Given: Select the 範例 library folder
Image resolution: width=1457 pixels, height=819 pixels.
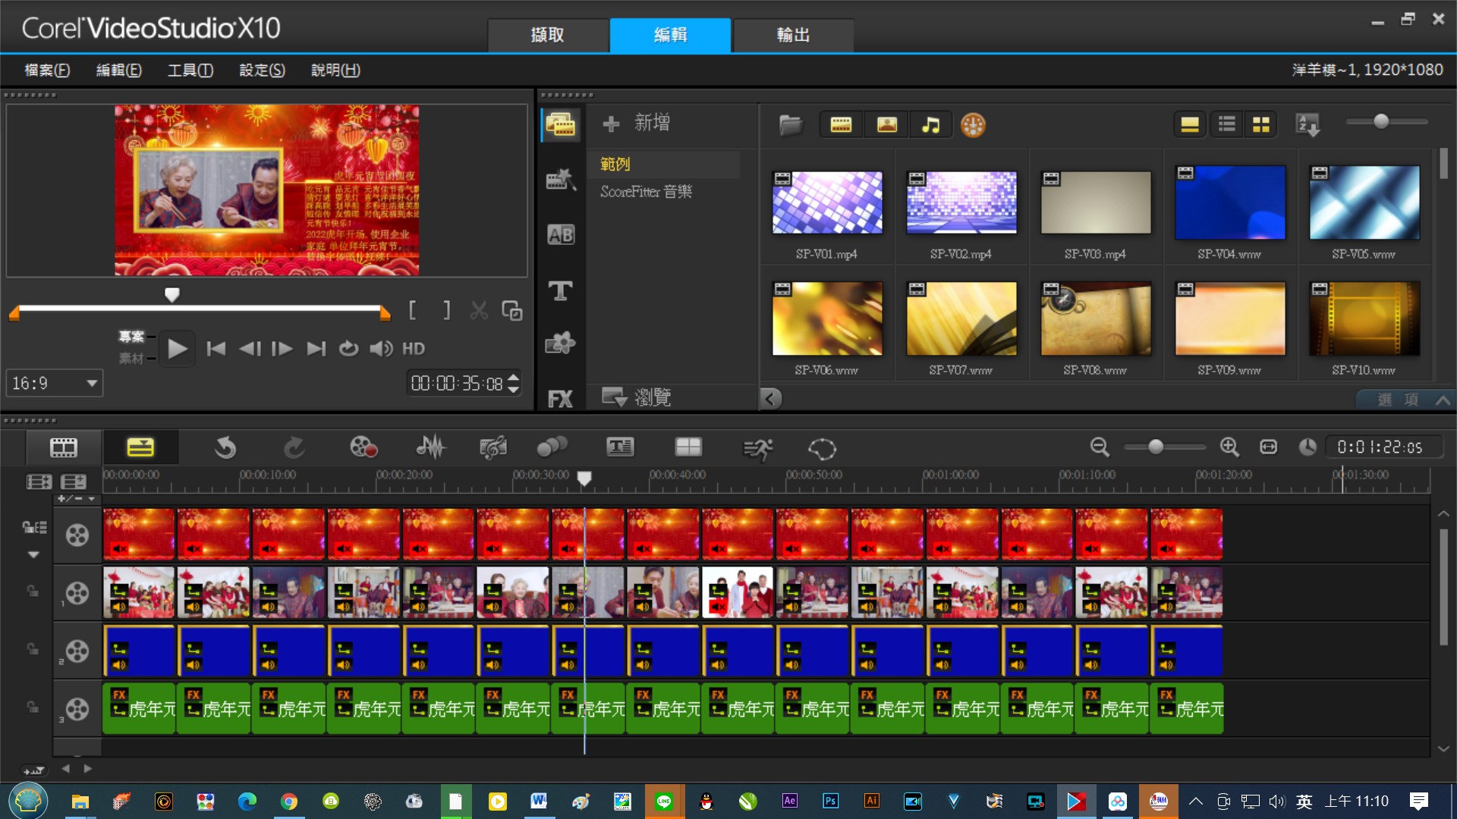Looking at the screenshot, I should pos(615,165).
